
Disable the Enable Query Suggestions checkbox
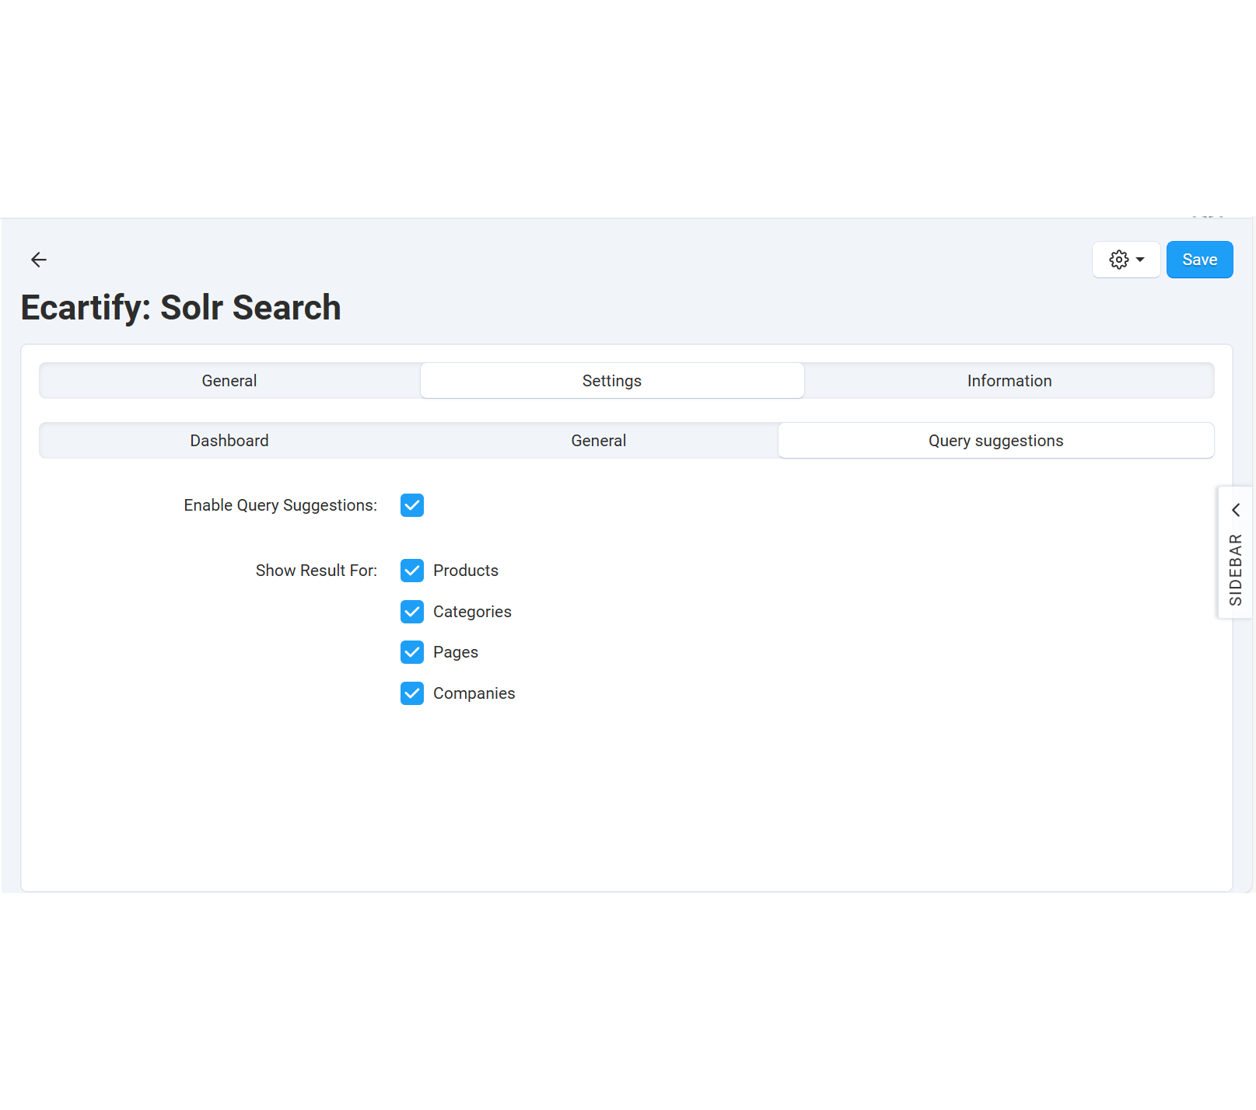(x=412, y=505)
